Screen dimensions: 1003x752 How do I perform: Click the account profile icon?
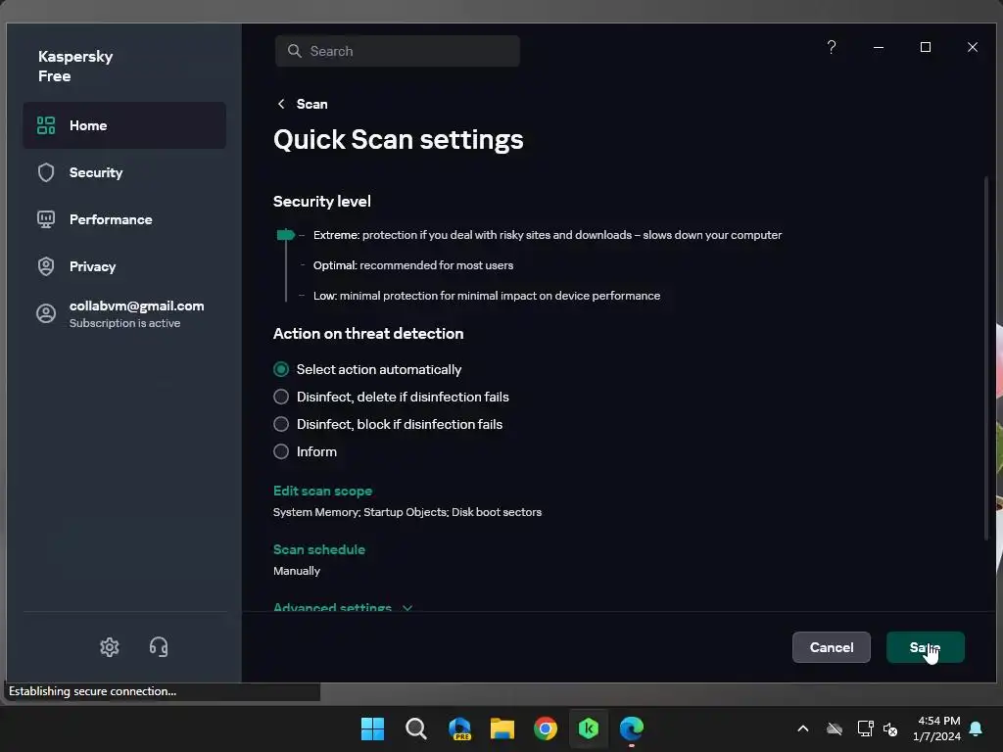coord(46,313)
